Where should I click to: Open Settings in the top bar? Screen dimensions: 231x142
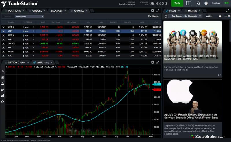point(216,3)
